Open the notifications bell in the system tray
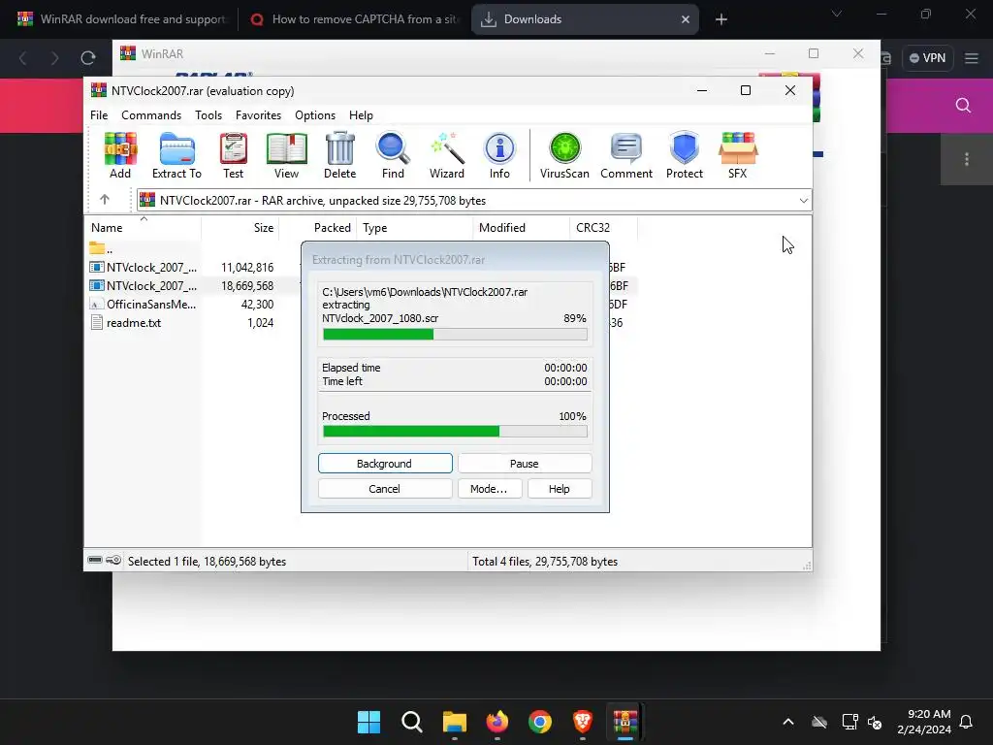This screenshot has height=745, width=993. (967, 722)
